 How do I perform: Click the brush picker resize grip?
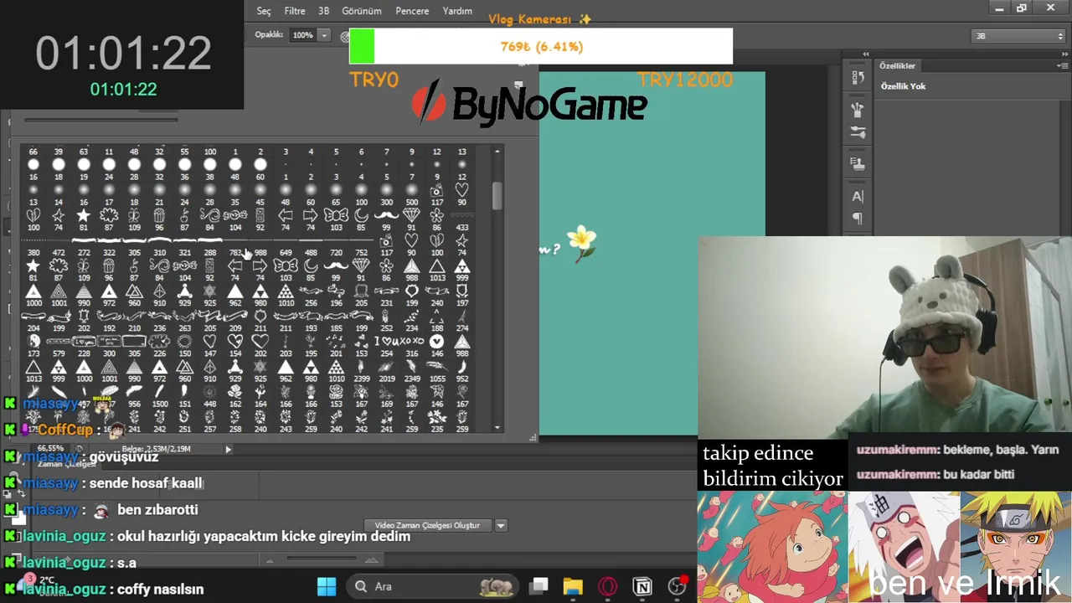[x=533, y=438]
